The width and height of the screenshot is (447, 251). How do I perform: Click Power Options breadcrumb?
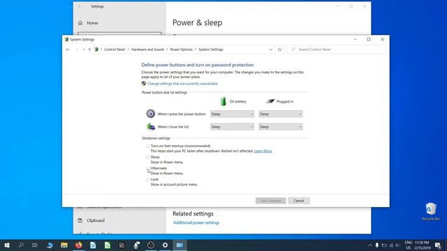coord(182,50)
